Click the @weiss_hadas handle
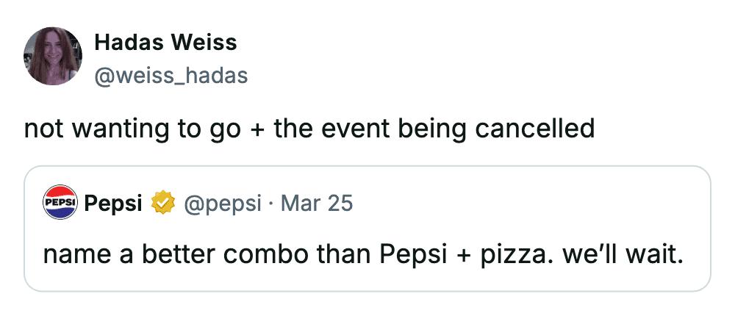The height and width of the screenshot is (316, 735). pos(171,76)
